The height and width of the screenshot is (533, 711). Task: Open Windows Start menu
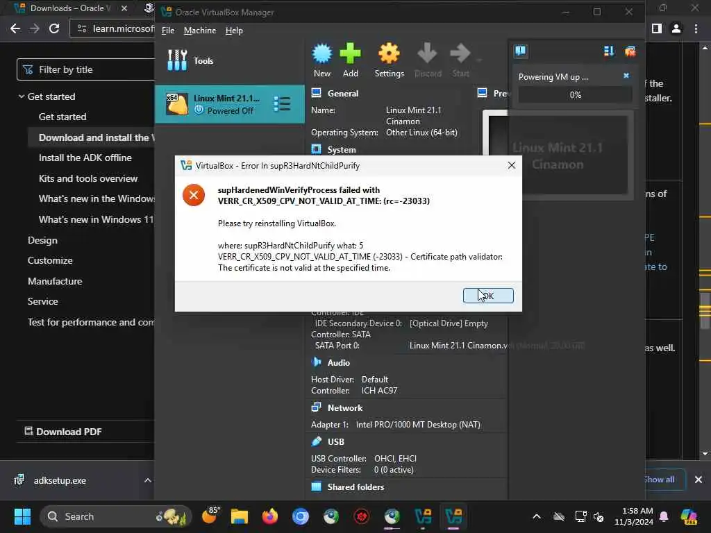click(22, 516)
